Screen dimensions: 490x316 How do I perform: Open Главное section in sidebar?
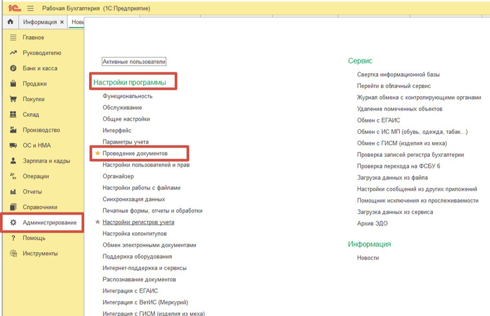(33, 38)
